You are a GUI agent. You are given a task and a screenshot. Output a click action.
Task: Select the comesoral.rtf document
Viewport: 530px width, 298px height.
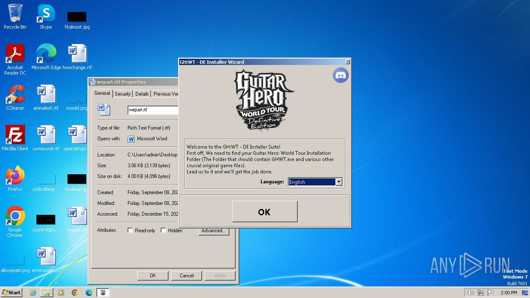[x=46, y=138]
